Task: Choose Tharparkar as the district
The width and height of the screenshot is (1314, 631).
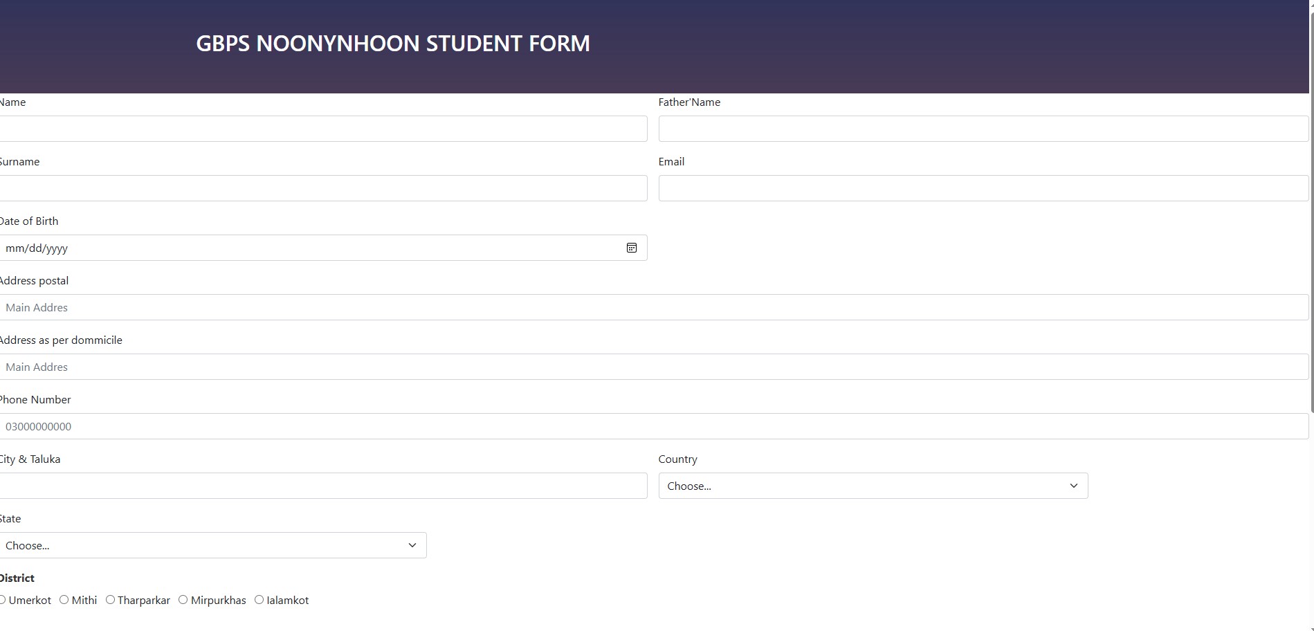Action: [111, 600]
